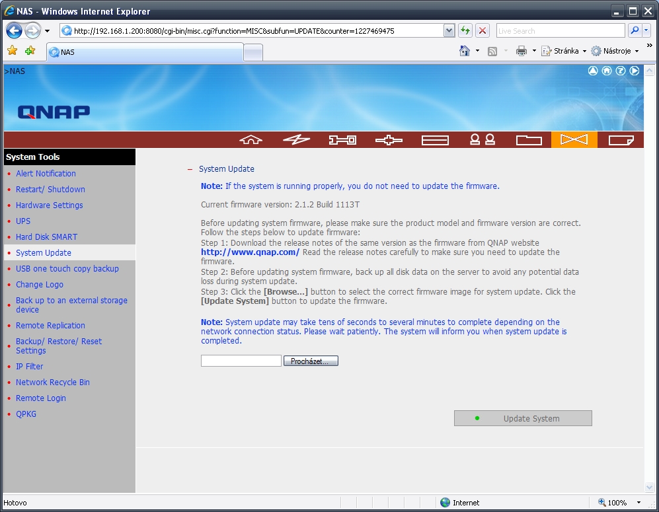The image size is (659, 512).
Task: Click the help question-mark circle icon
Action: click(x=621, y=71)
